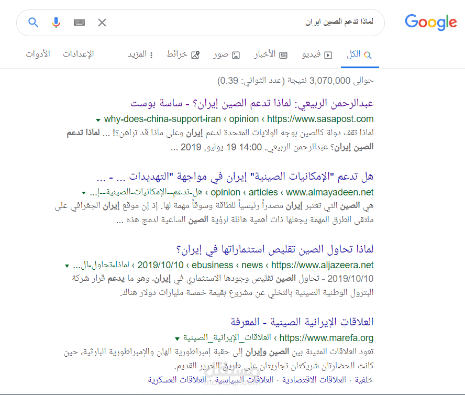Click the Google logo
Viewport: 465px width, 395px height.
click(x=431, y=22)
